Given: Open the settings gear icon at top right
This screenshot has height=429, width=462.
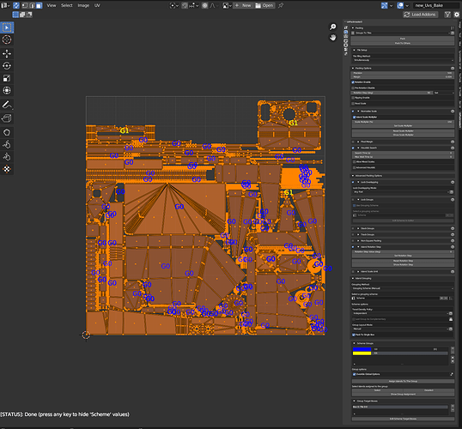Looking at the screenshot, I should pos(457,15).
